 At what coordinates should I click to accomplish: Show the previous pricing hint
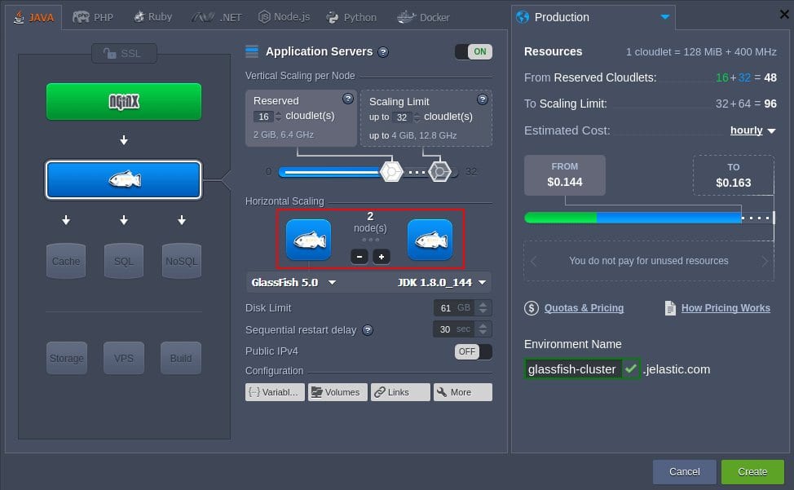coord(533,261)
